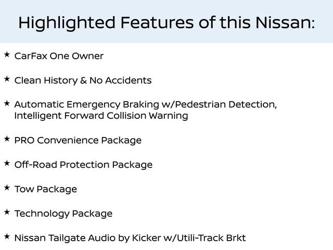Click the star next to Clean History
Image resolution: width=333 pixels, height=250 pixels.
[6, 79]
